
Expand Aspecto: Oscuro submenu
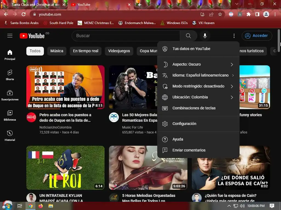[198, 65]
